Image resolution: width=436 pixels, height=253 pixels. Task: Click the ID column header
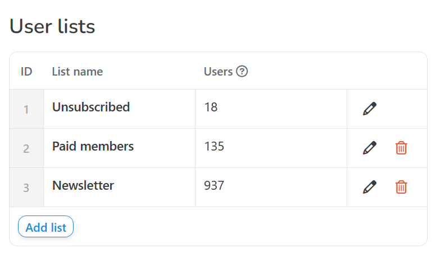point(26,72)
